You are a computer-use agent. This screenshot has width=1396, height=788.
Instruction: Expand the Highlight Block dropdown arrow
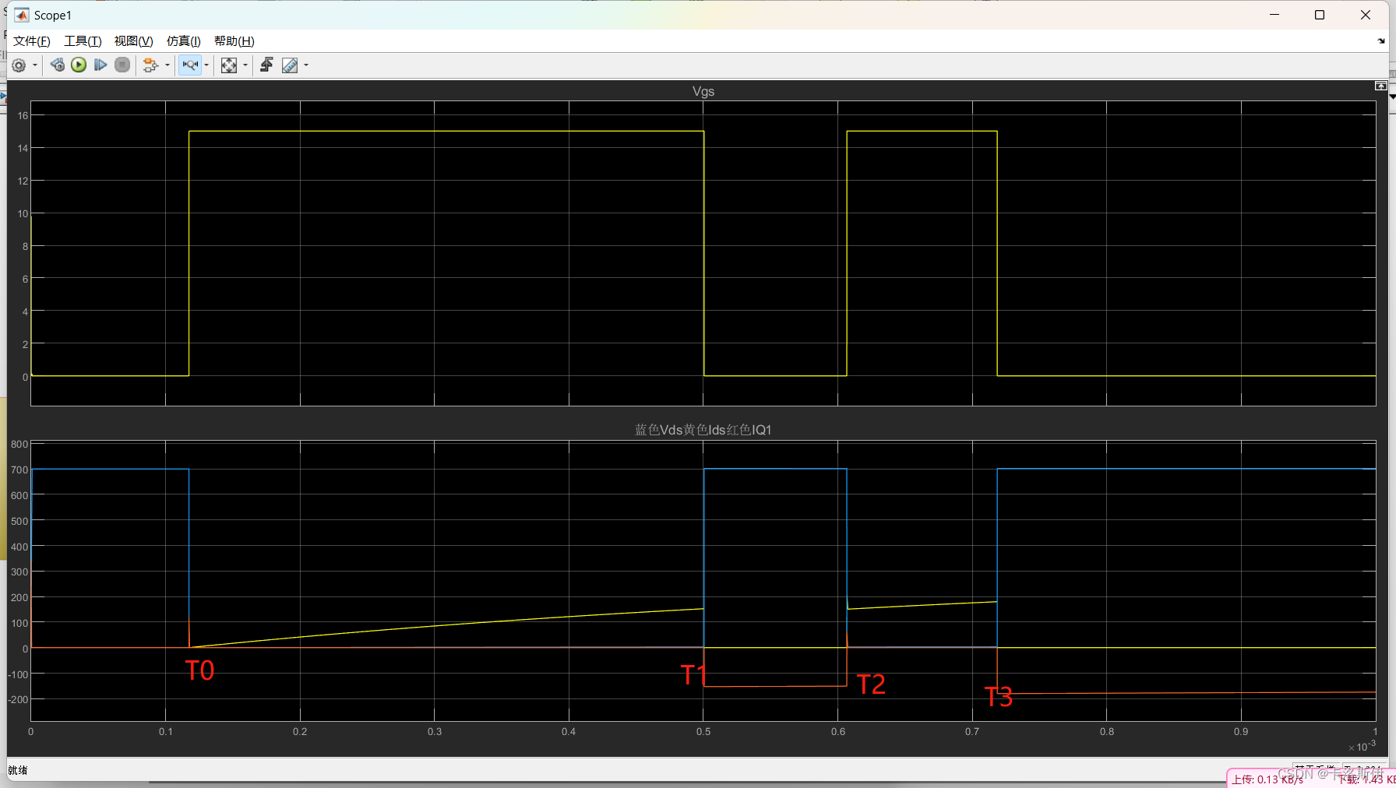click(x=167, y=65)
